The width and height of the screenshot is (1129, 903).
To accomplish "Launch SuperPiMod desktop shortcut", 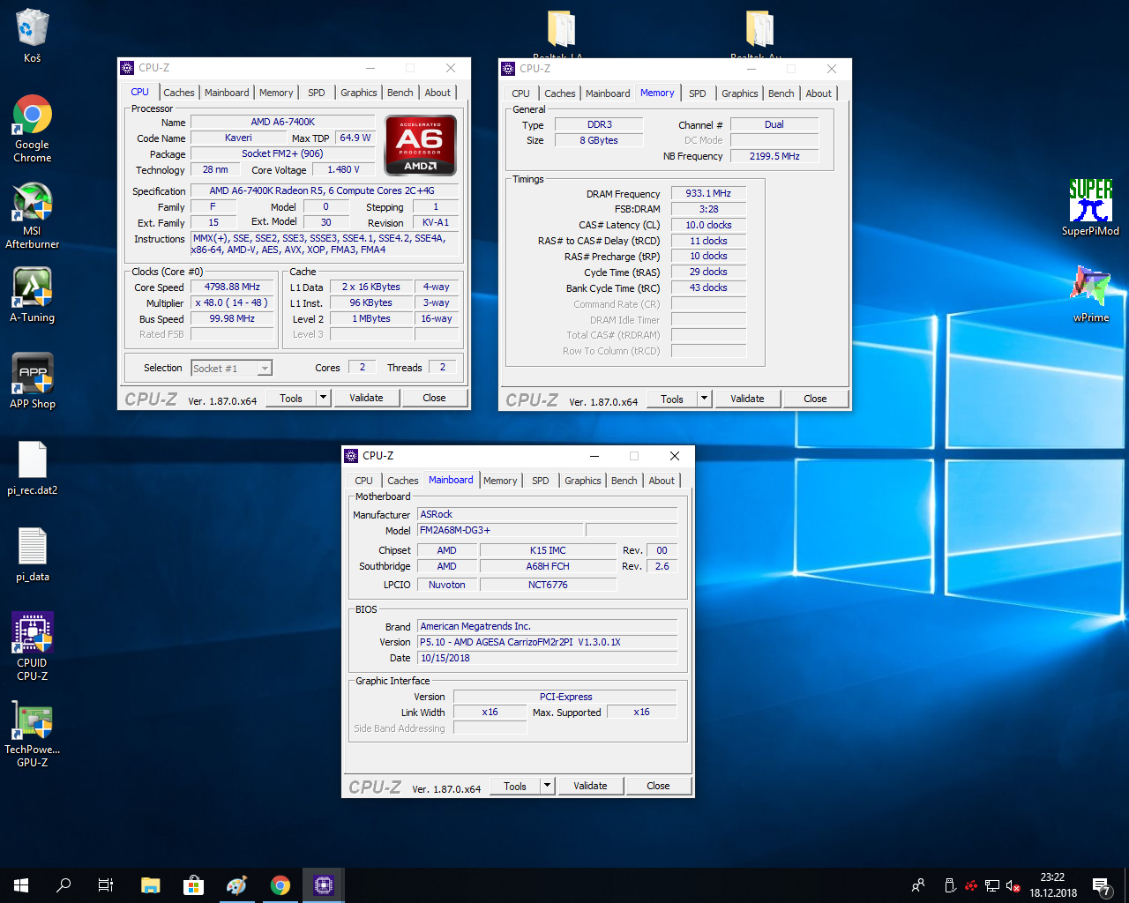I will click(1090, 208).
